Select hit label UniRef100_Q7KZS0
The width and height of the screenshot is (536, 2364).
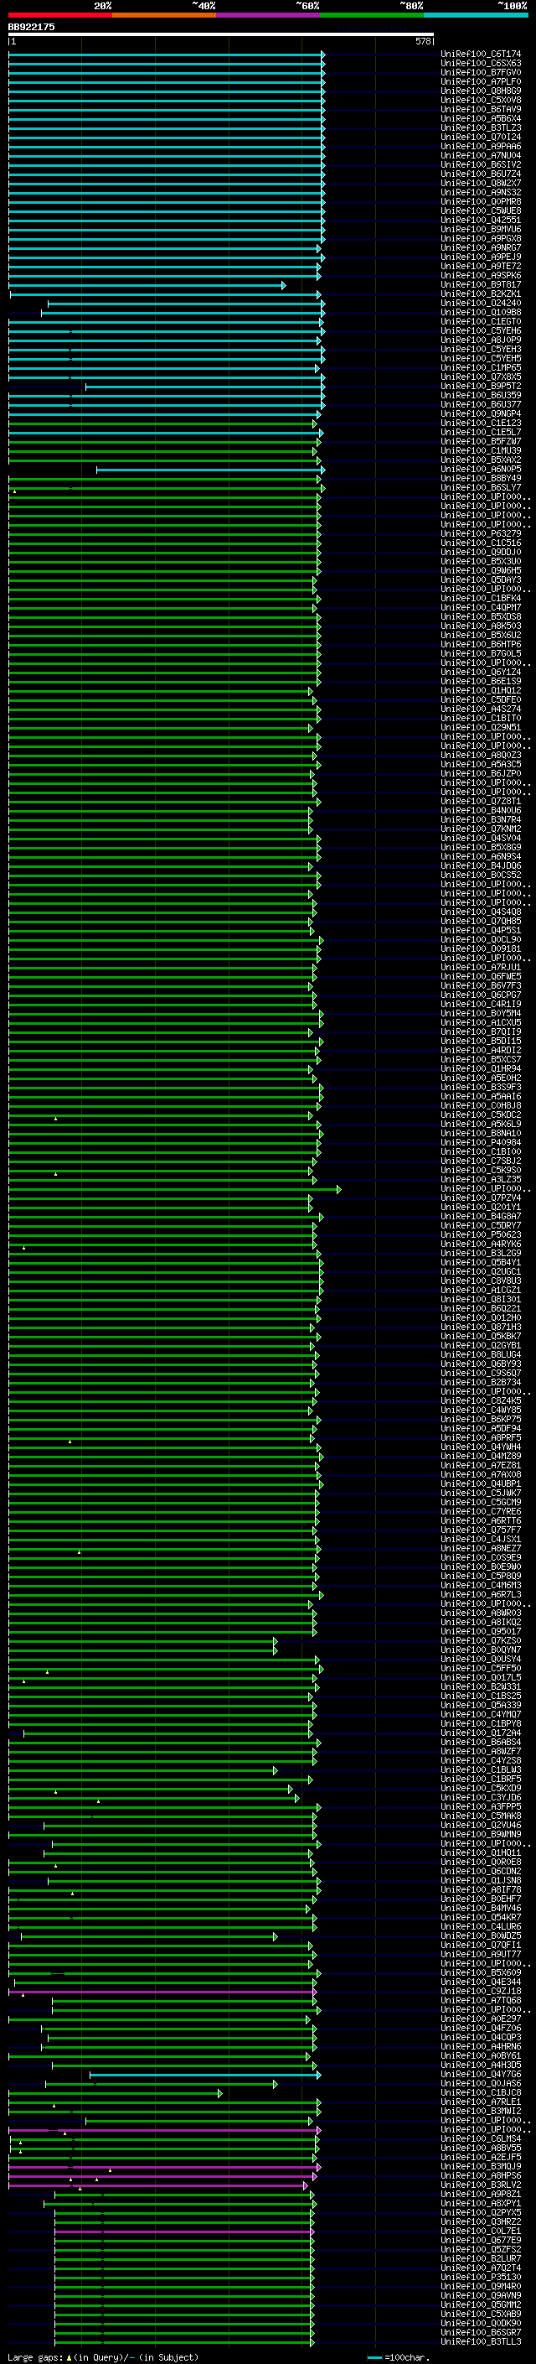pyautogui.click(x=481, y=1640)
